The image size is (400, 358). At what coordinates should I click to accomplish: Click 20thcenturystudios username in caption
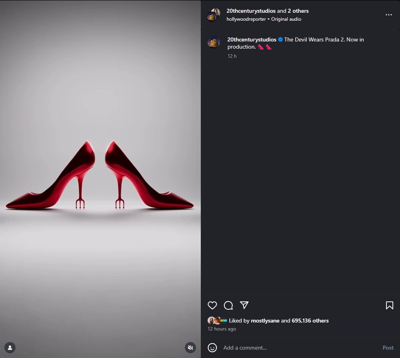point(251,39)
